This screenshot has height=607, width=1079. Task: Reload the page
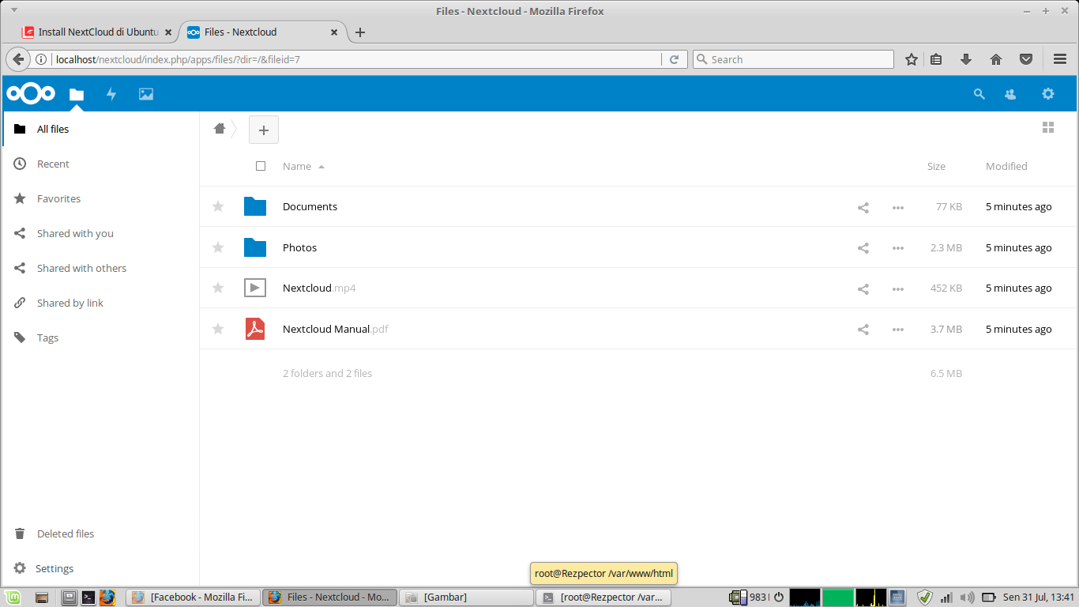[674, 59]
